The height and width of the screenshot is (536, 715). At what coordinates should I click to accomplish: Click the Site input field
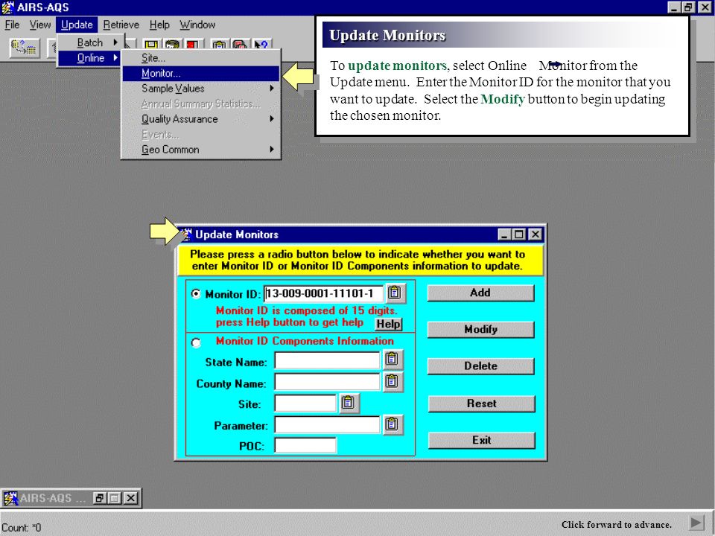(305, 403)
